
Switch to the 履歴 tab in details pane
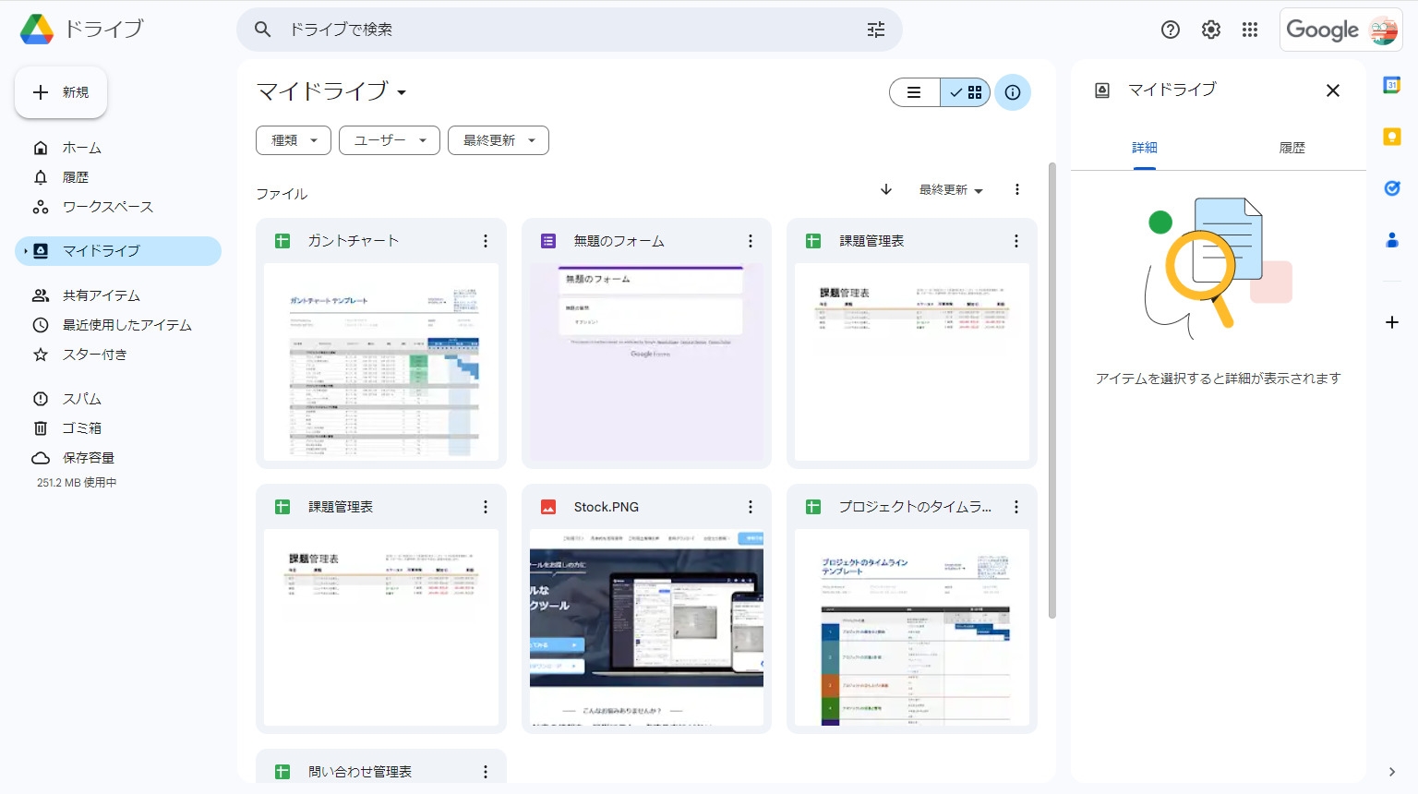[1292, 147]
